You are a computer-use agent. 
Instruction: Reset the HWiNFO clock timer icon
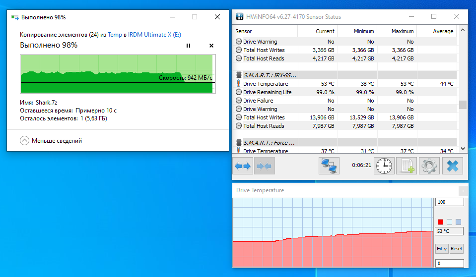tap(384, 166)
